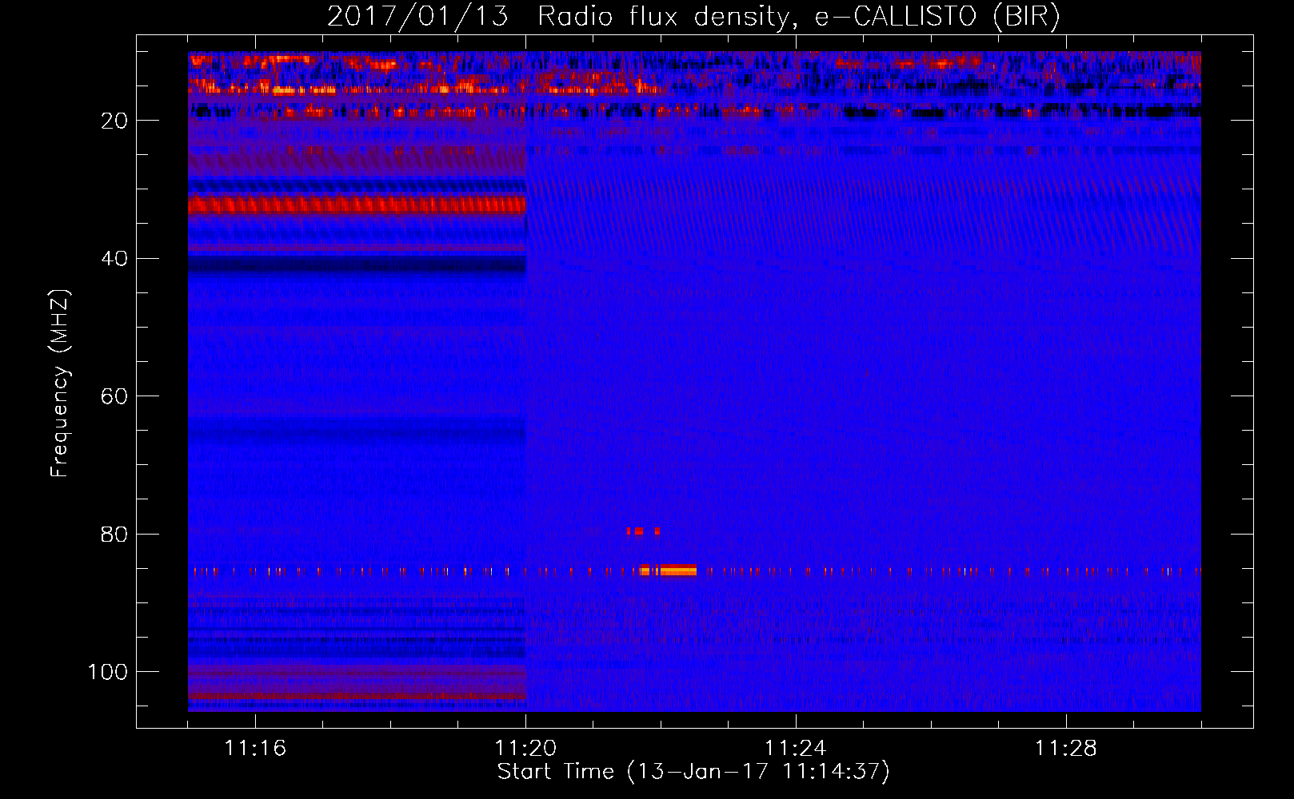
Task: Click the 40 MHz frequency tick label
Action: point(115,259)
